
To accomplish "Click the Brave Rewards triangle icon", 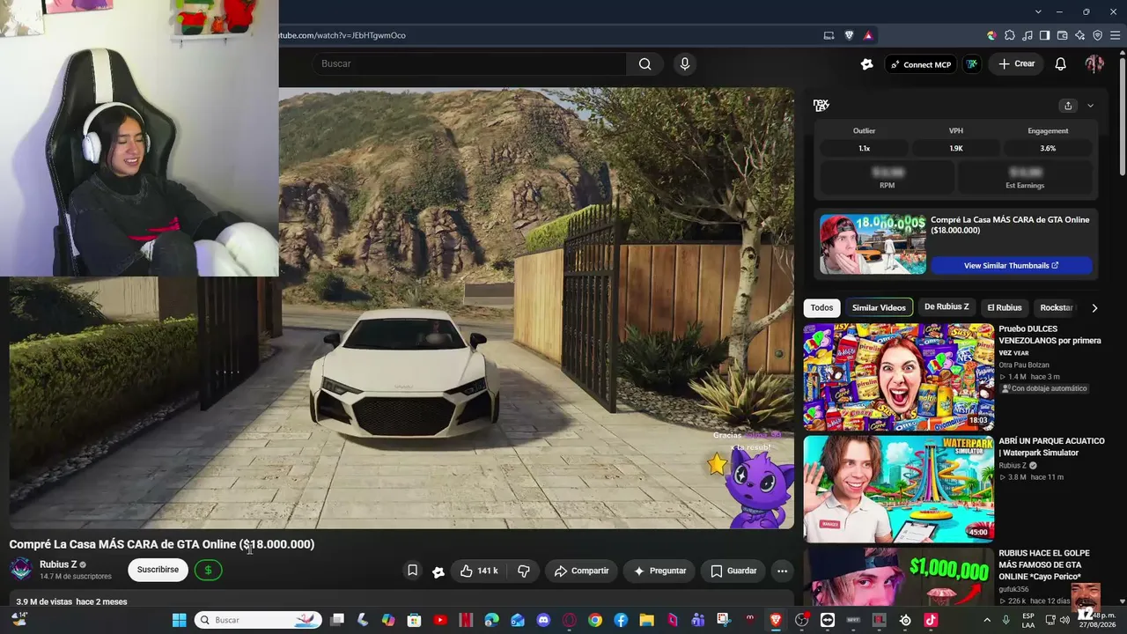I will [868, 35].
